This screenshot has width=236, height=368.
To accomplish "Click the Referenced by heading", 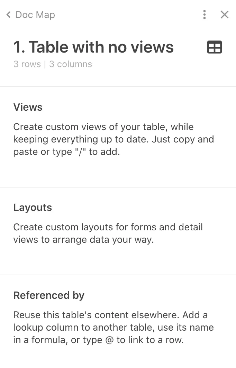I will (x=49, y=295).
